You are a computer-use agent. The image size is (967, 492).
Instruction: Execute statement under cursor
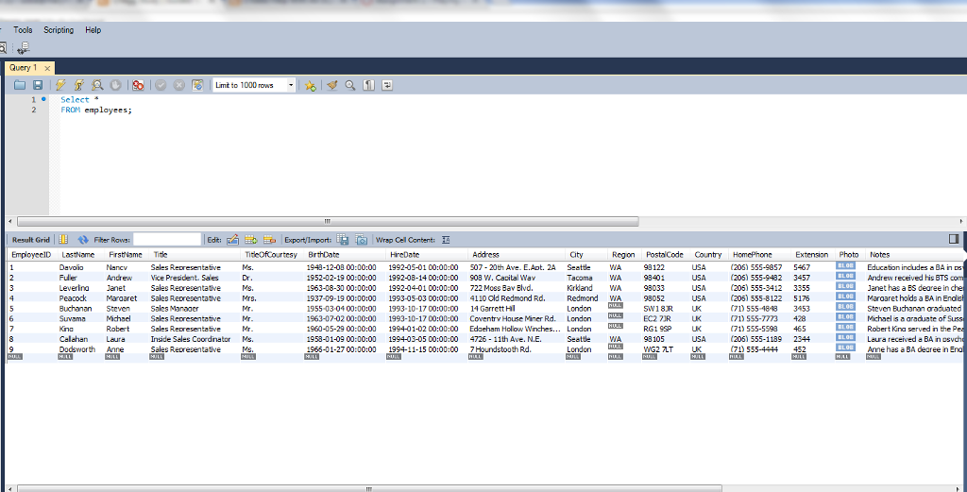click(x=79, y=85)
